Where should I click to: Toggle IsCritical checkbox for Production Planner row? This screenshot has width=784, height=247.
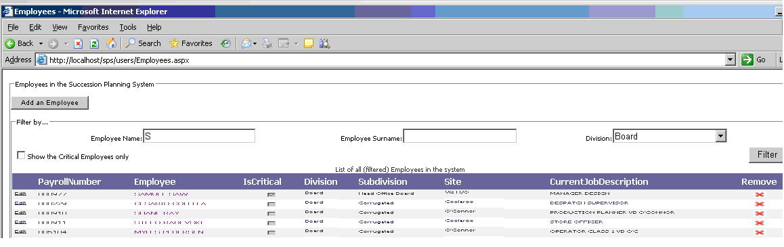tap(271, 213)
